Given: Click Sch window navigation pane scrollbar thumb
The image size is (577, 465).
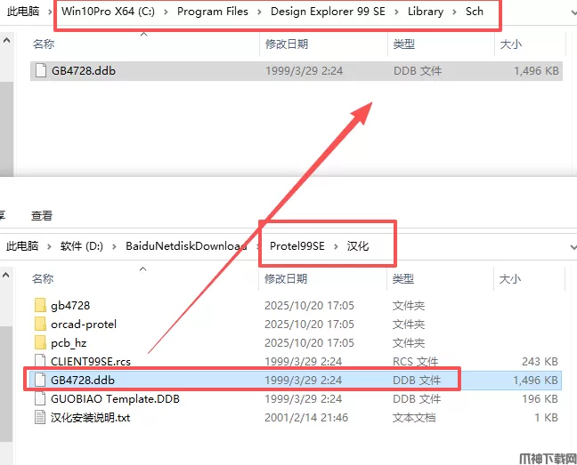Looking at the screenshot, I should coord(6,129).
